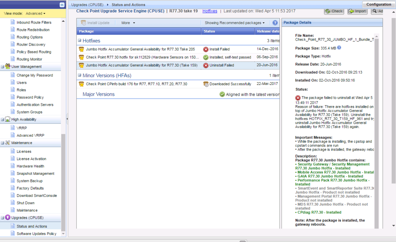Image resolution: width=396 pixels, height=242 pixels.
Task: Click the Major Versions heading
Action: pyautogui.click(x=99, y=94)
